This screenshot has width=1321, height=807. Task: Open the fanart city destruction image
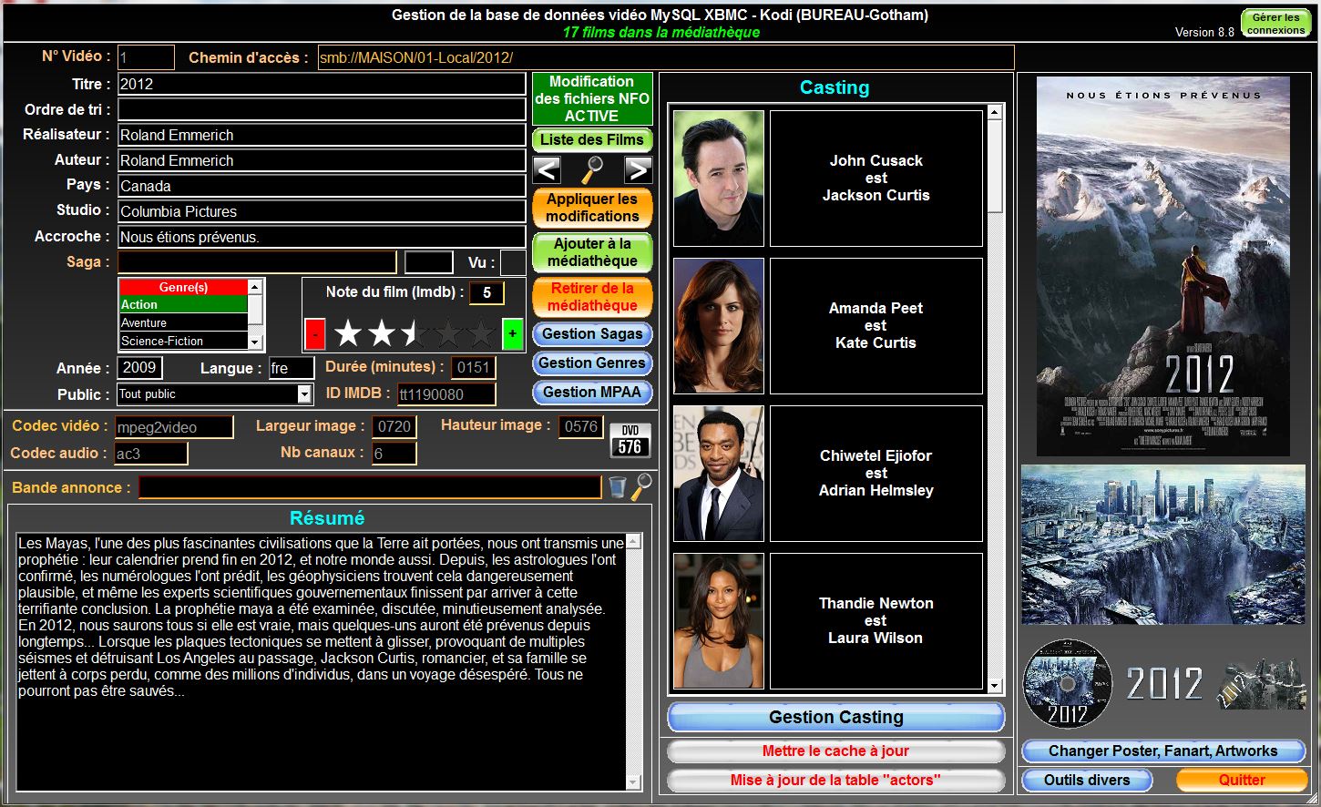[x=1163, y=545]
